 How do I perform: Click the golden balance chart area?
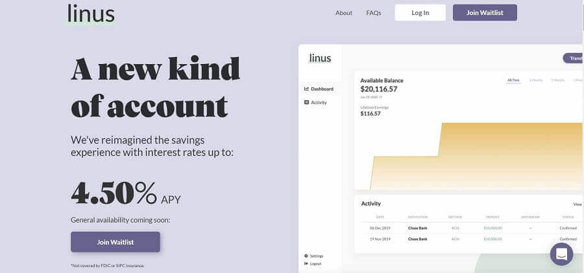pyautogui.click(x=476, y=156)
